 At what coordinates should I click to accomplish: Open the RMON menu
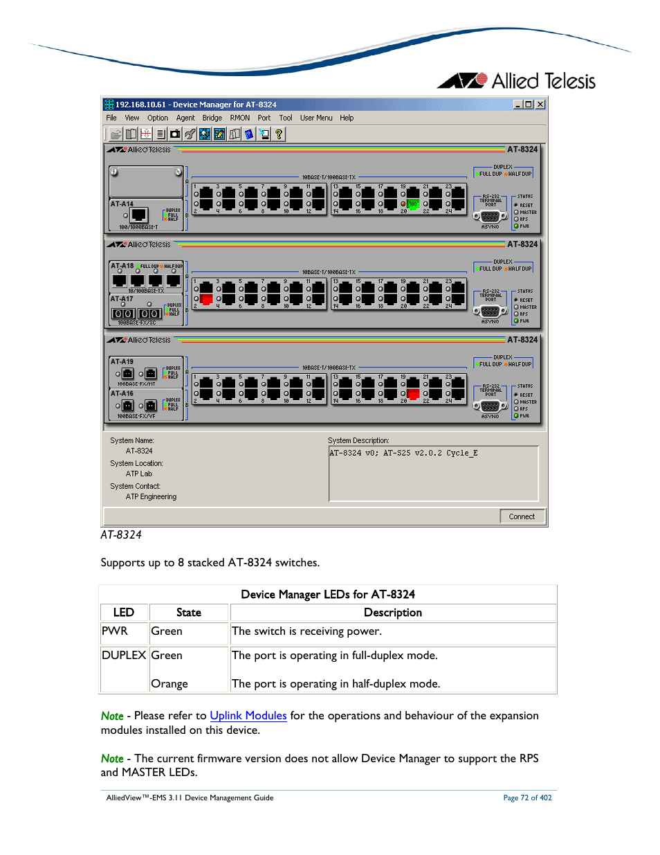[x=240, y=118]
